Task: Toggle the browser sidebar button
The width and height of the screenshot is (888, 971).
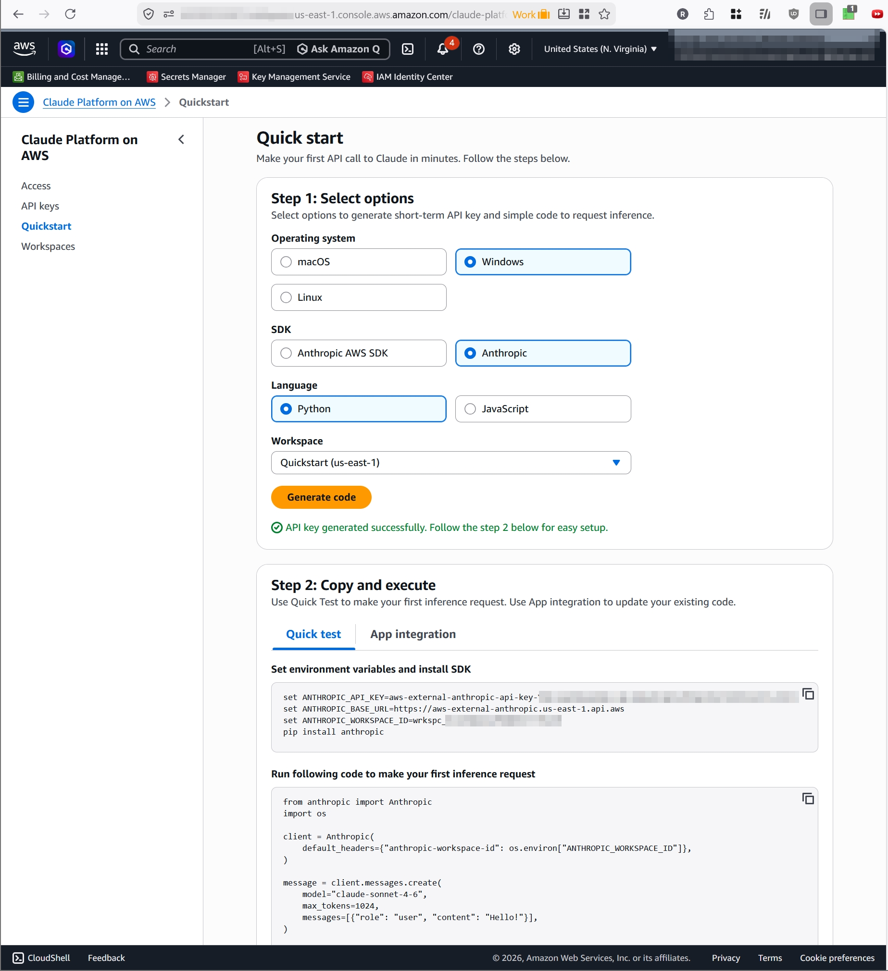Action: point(821,14)
